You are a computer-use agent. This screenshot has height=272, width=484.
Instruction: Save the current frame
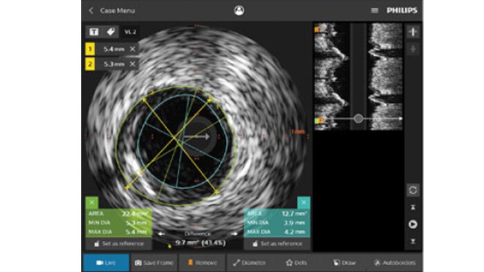[154, 263]
